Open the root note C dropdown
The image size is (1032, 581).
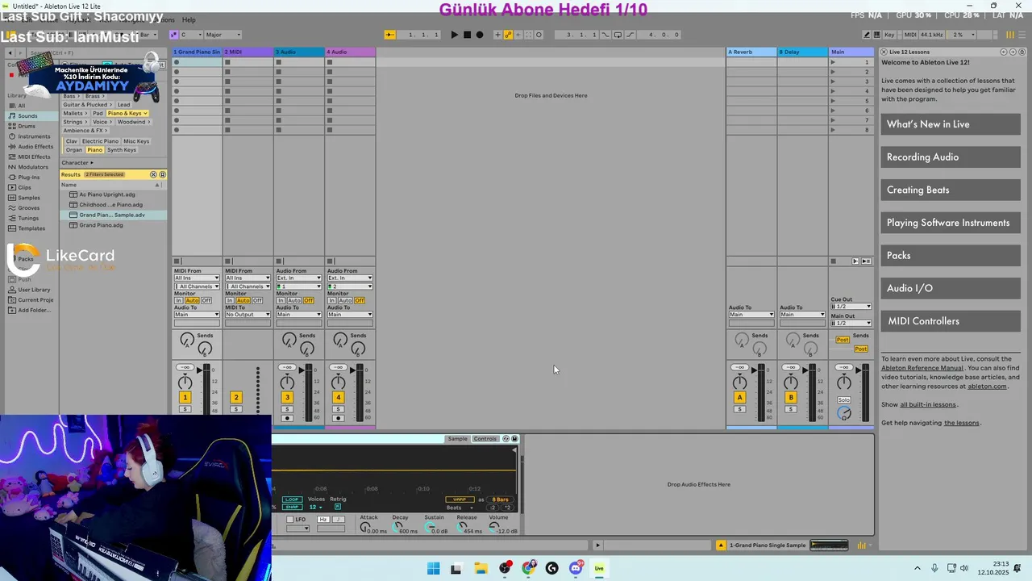pos(191,35)
